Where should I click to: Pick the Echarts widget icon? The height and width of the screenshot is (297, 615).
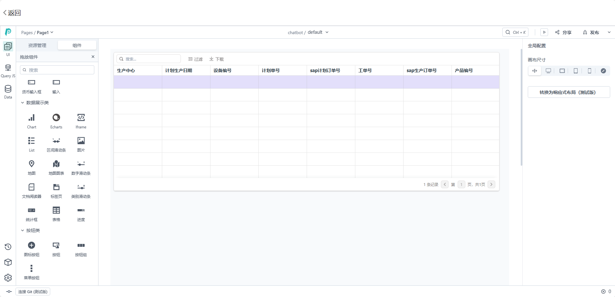(x=56, y=118)
